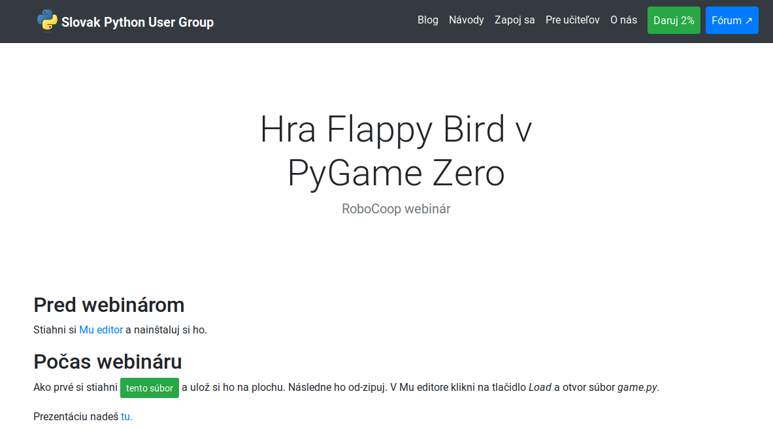Image resolution: width=773 pixels, height=430 pixels.
Task: Open the blue Fórum button
Action: point(732,20)
